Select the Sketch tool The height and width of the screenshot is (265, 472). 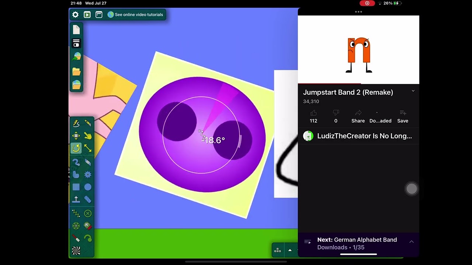[76, 123]
